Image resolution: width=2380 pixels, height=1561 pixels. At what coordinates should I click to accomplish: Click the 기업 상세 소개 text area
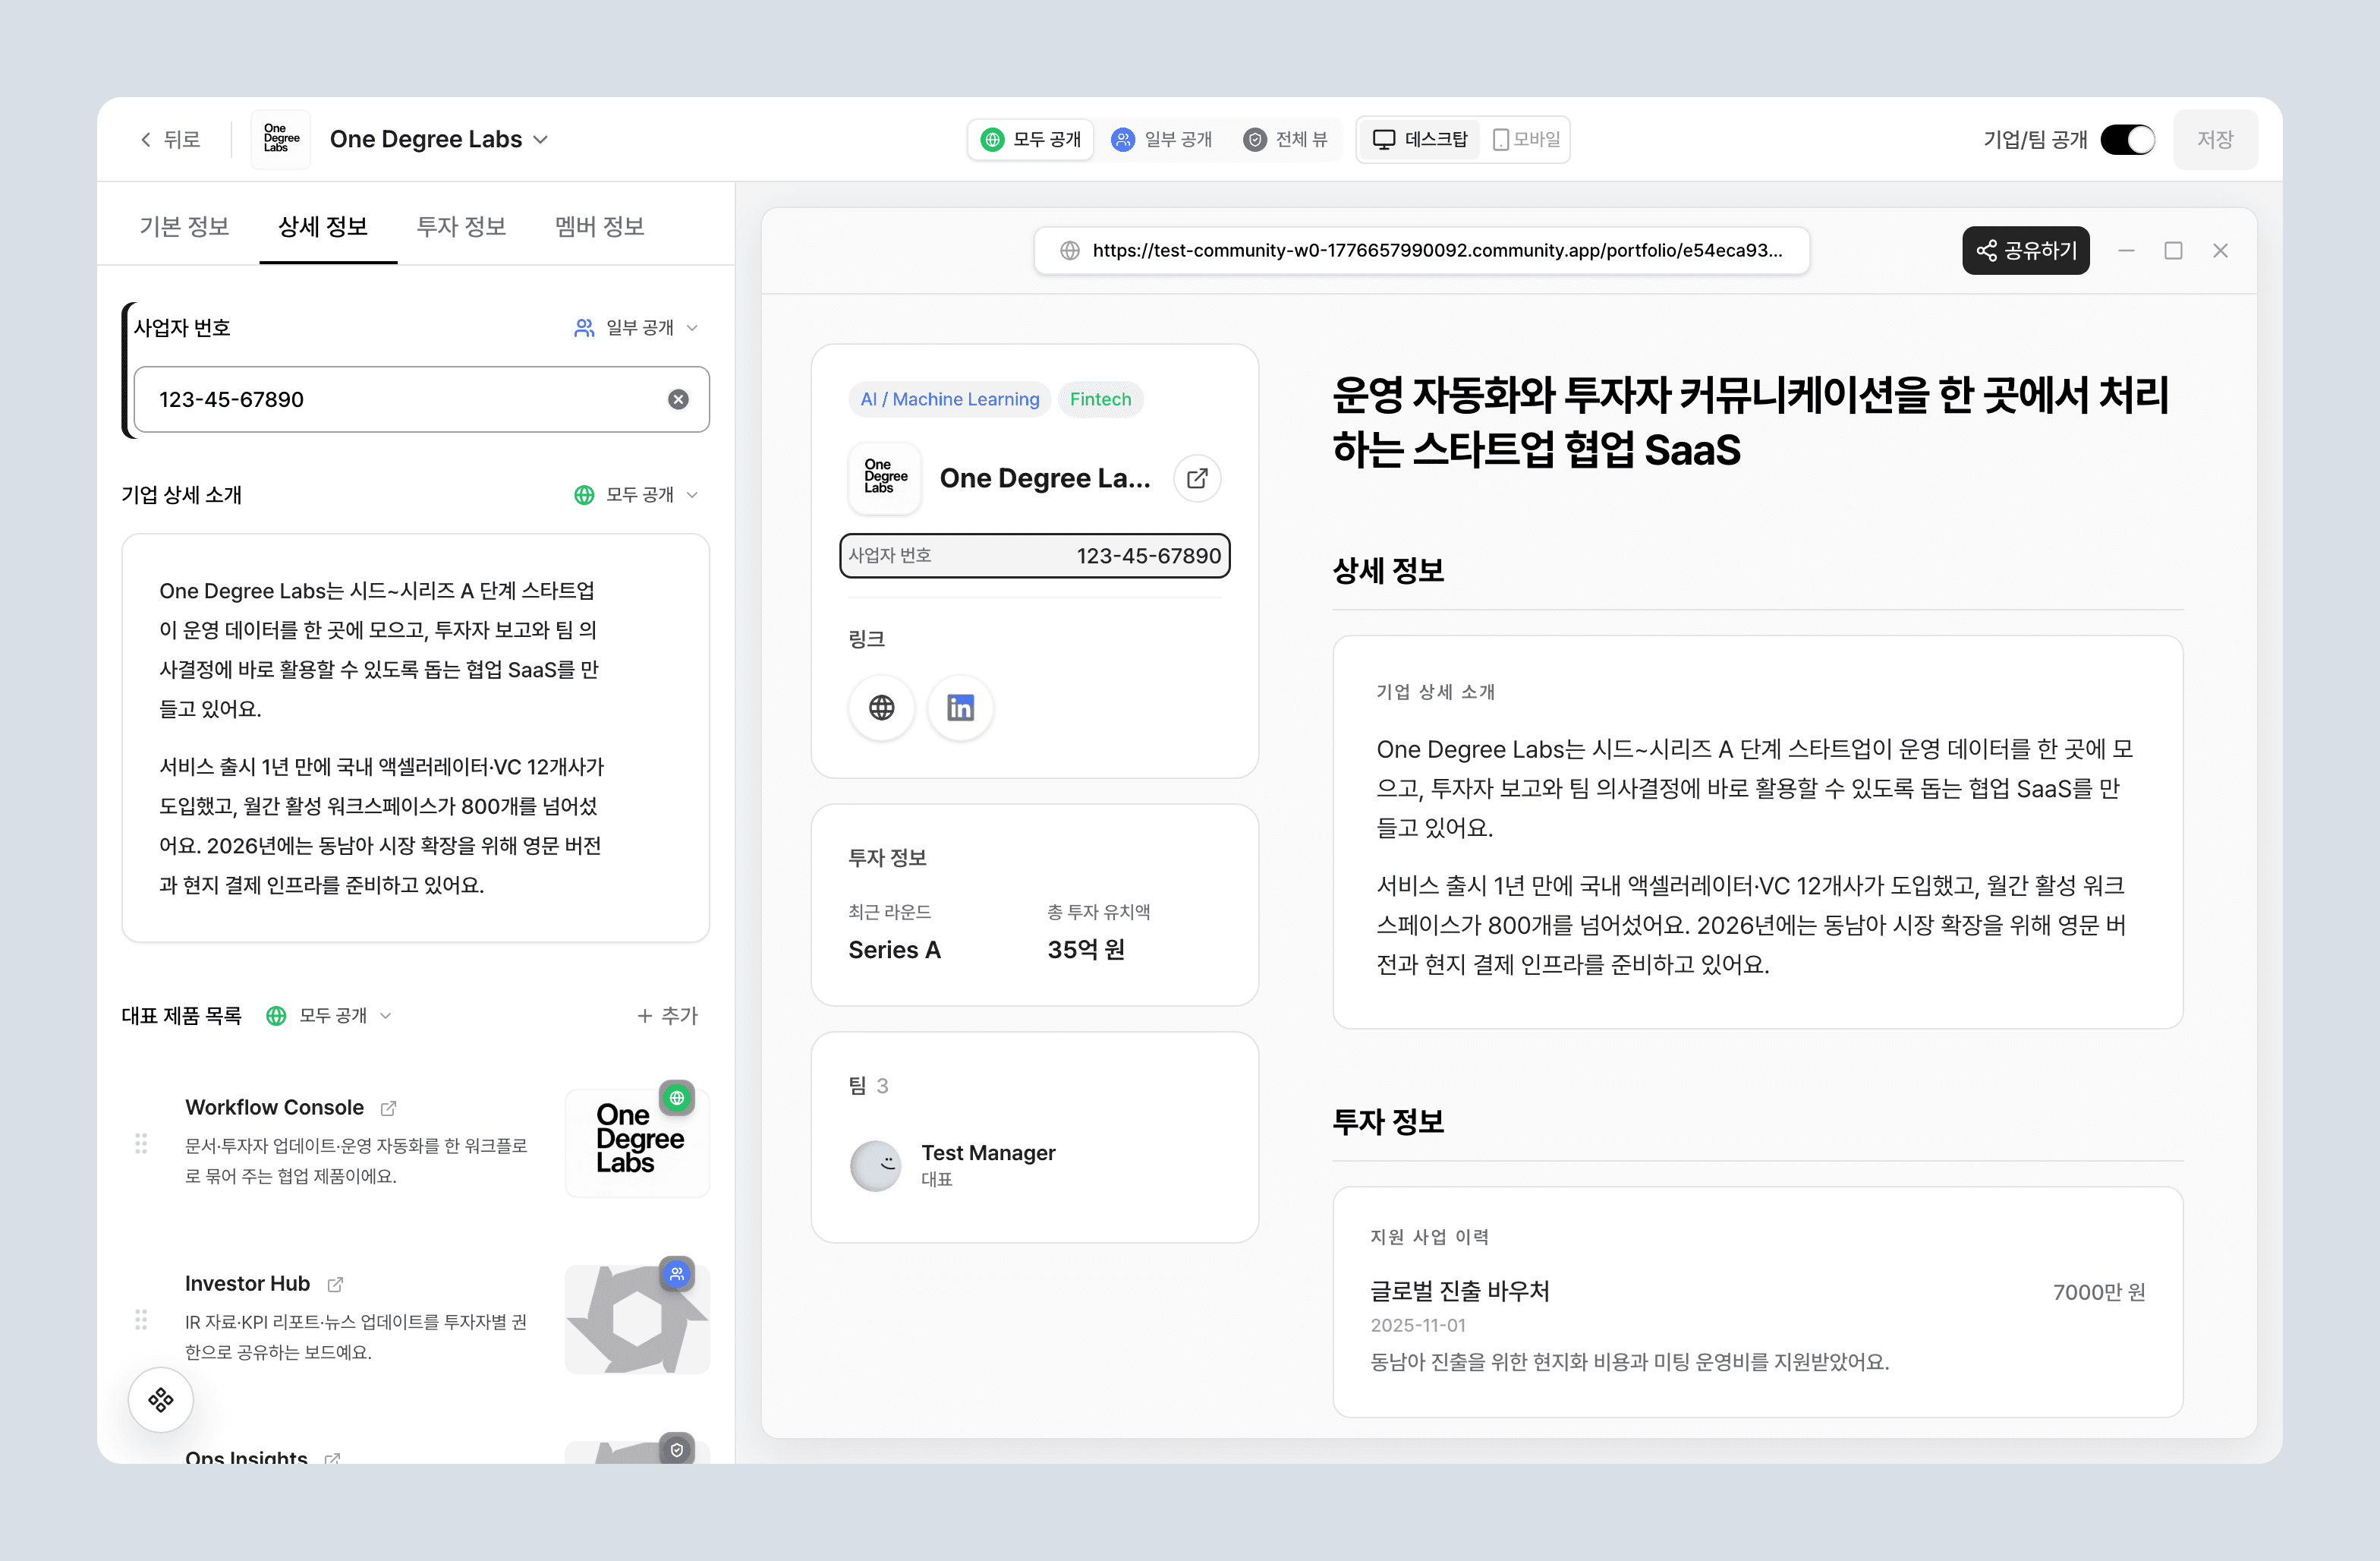pyautogui.click(x=416, y=737)
